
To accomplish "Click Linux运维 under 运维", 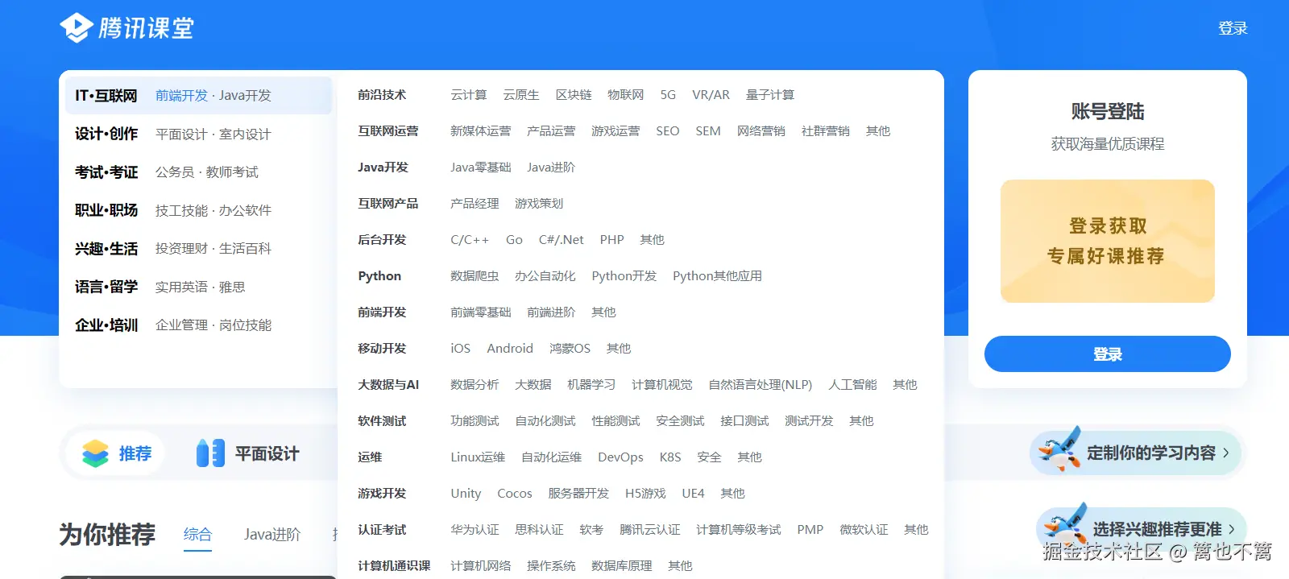I will tap(478, 457).
